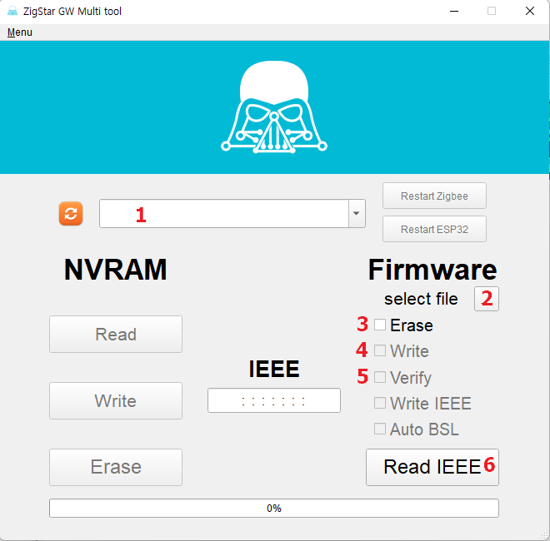Open the port selection dropdown arrow

357,213
